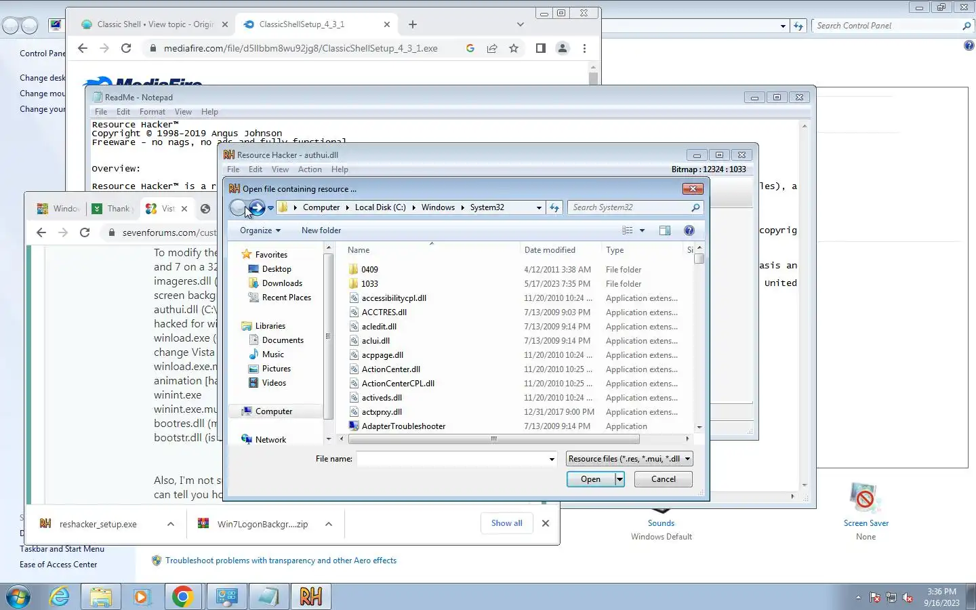
Task: Click the Open button
Action: point(590,479)
